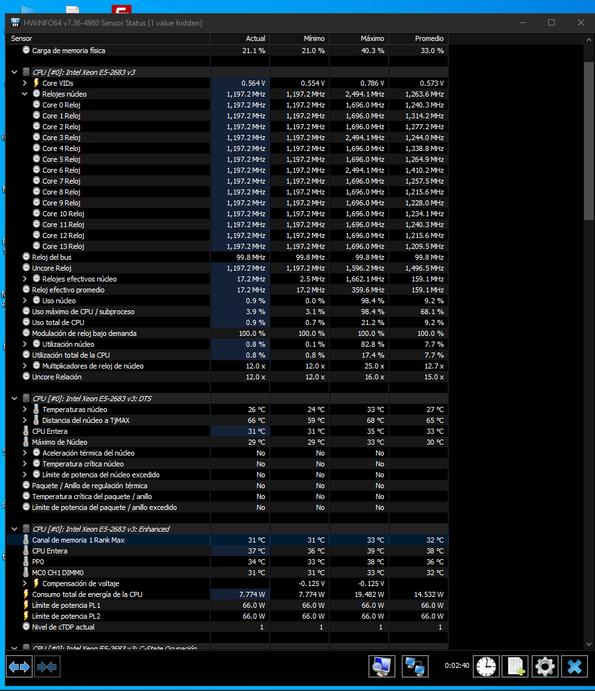Screen dimensions: 595x691
Task: Click the thermometer icon beside Máximo de Núcleo
Action: click(26, 442)
